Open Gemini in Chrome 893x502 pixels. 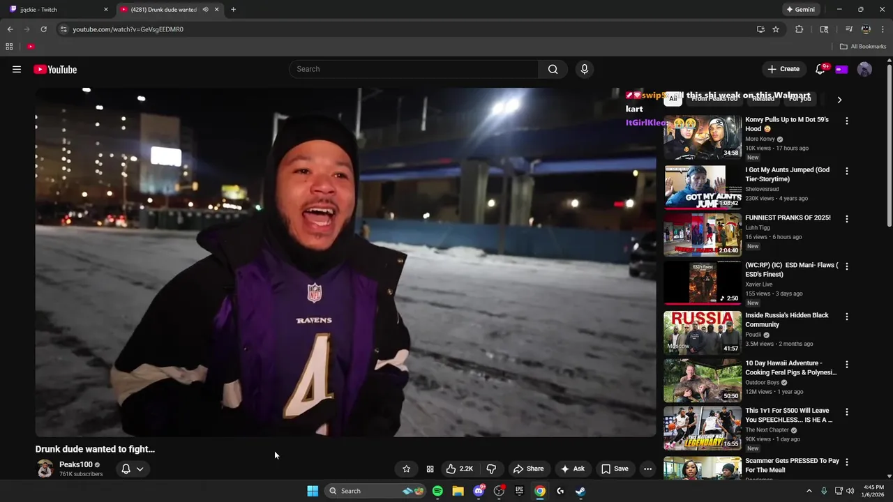[x=800, y=10]
